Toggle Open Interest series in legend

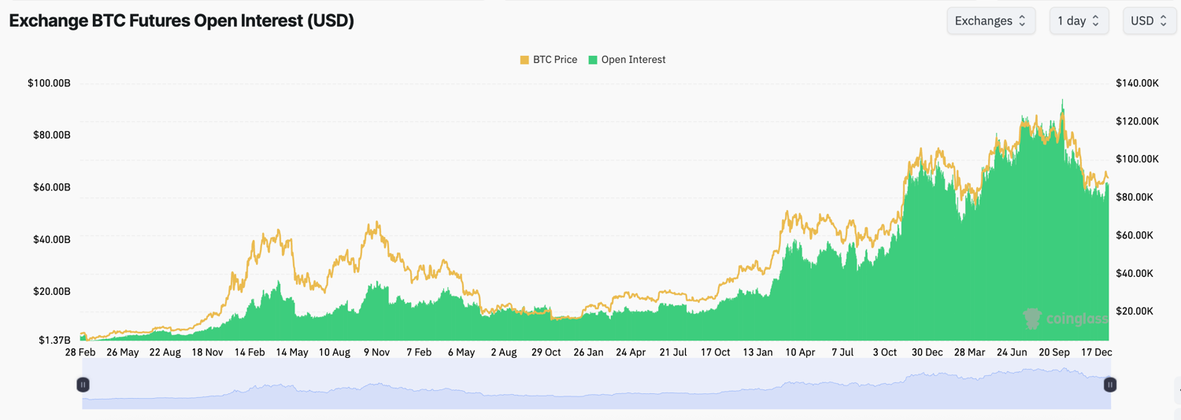627,60
